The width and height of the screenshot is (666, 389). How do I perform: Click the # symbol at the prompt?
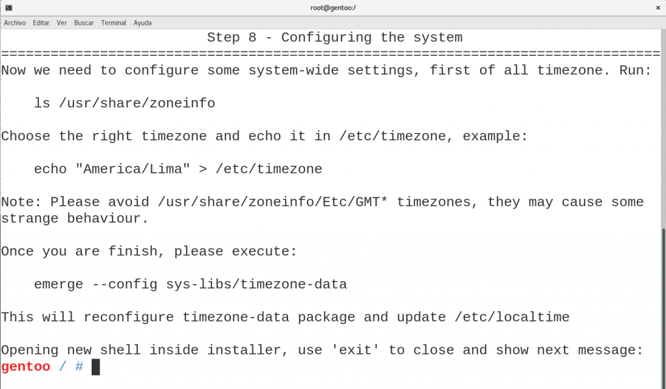(81, 366)
